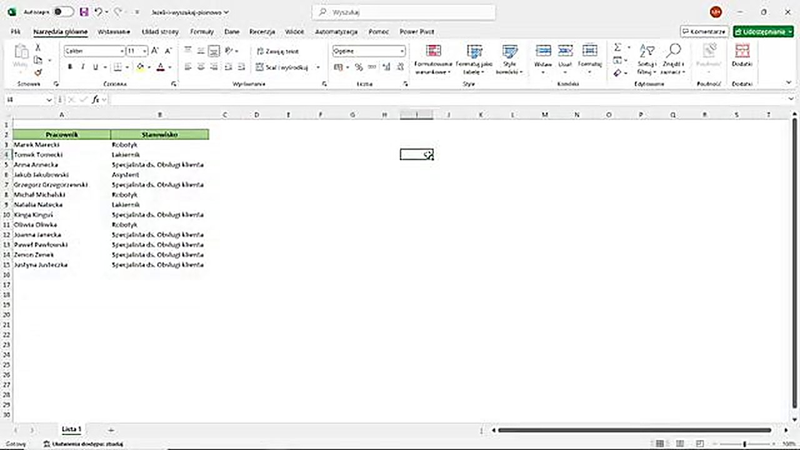800x450 pixels.
Task: Click the Zawijaj tekst wrap text icon
Action: pos(276,51)
